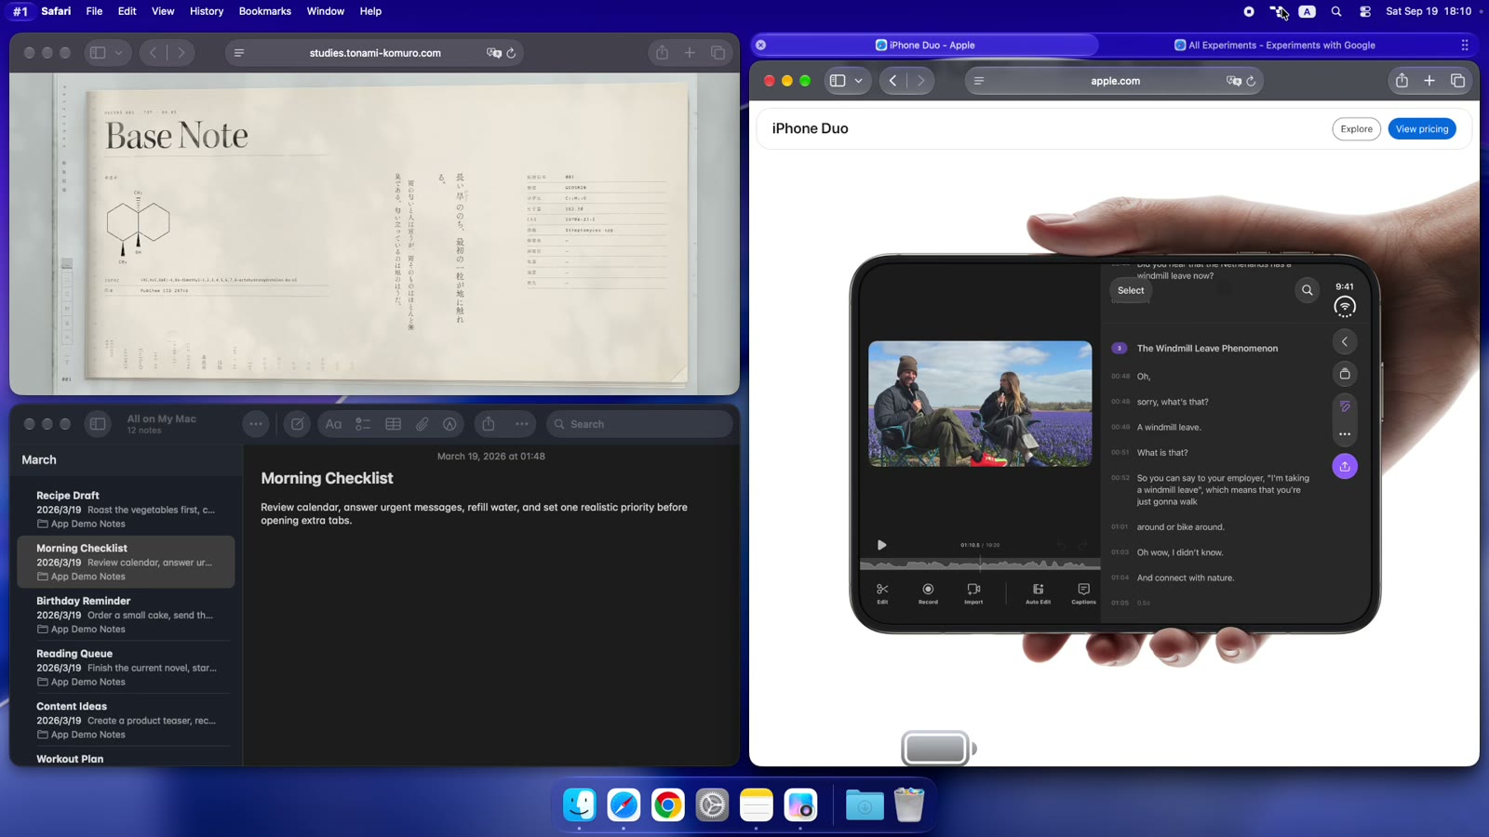Open Control Center in the menu bar
This screenshot has width=1489, height=837.
(x=1365, y=11)
